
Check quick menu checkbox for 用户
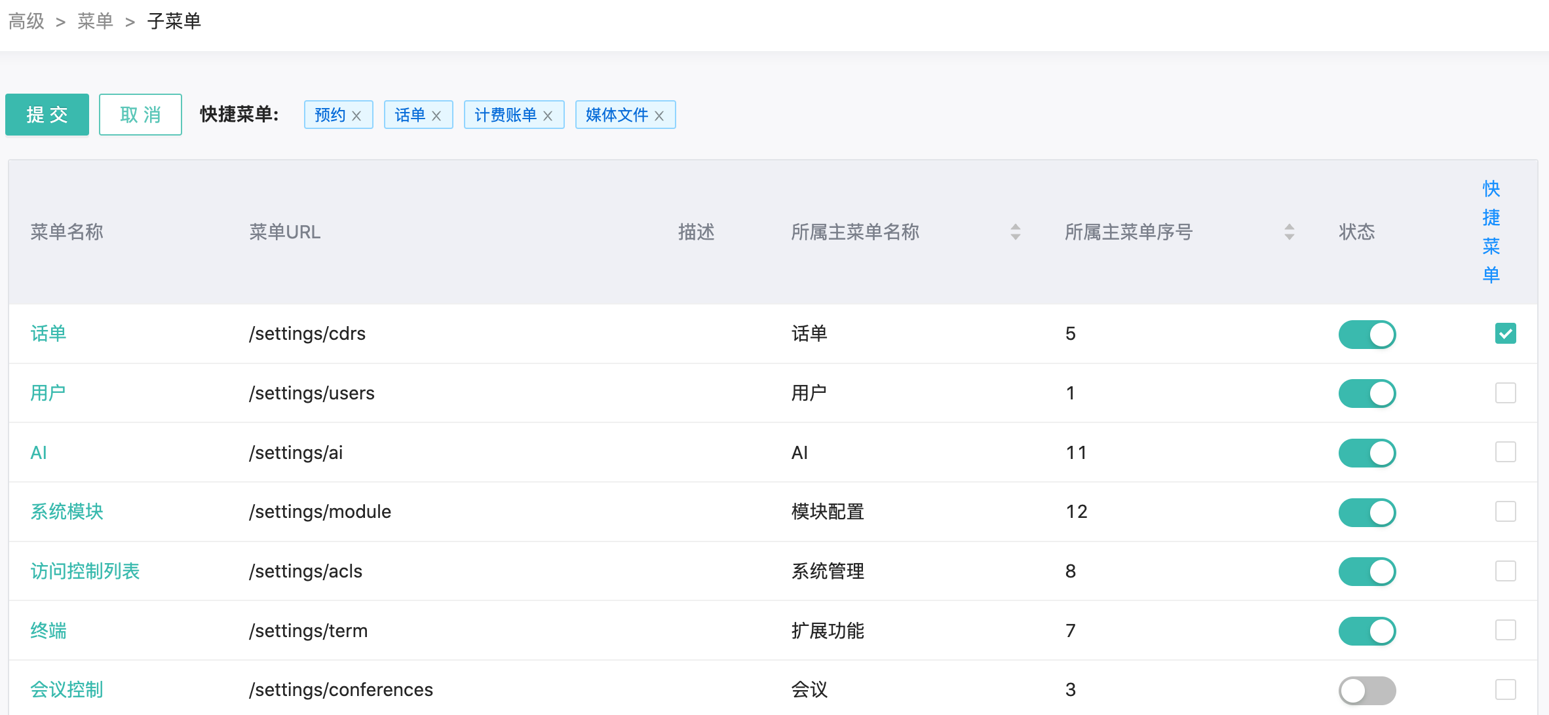coord(1505,393)
